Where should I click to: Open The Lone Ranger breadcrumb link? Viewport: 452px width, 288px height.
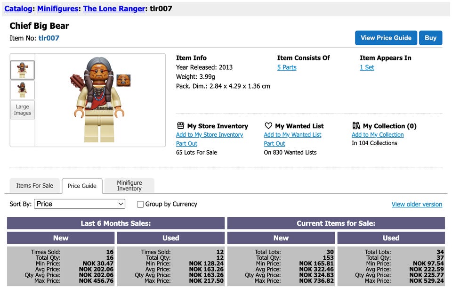tap(114, 8)
